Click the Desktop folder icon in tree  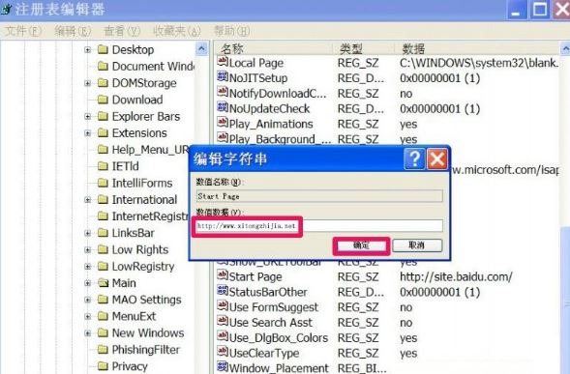104,49
